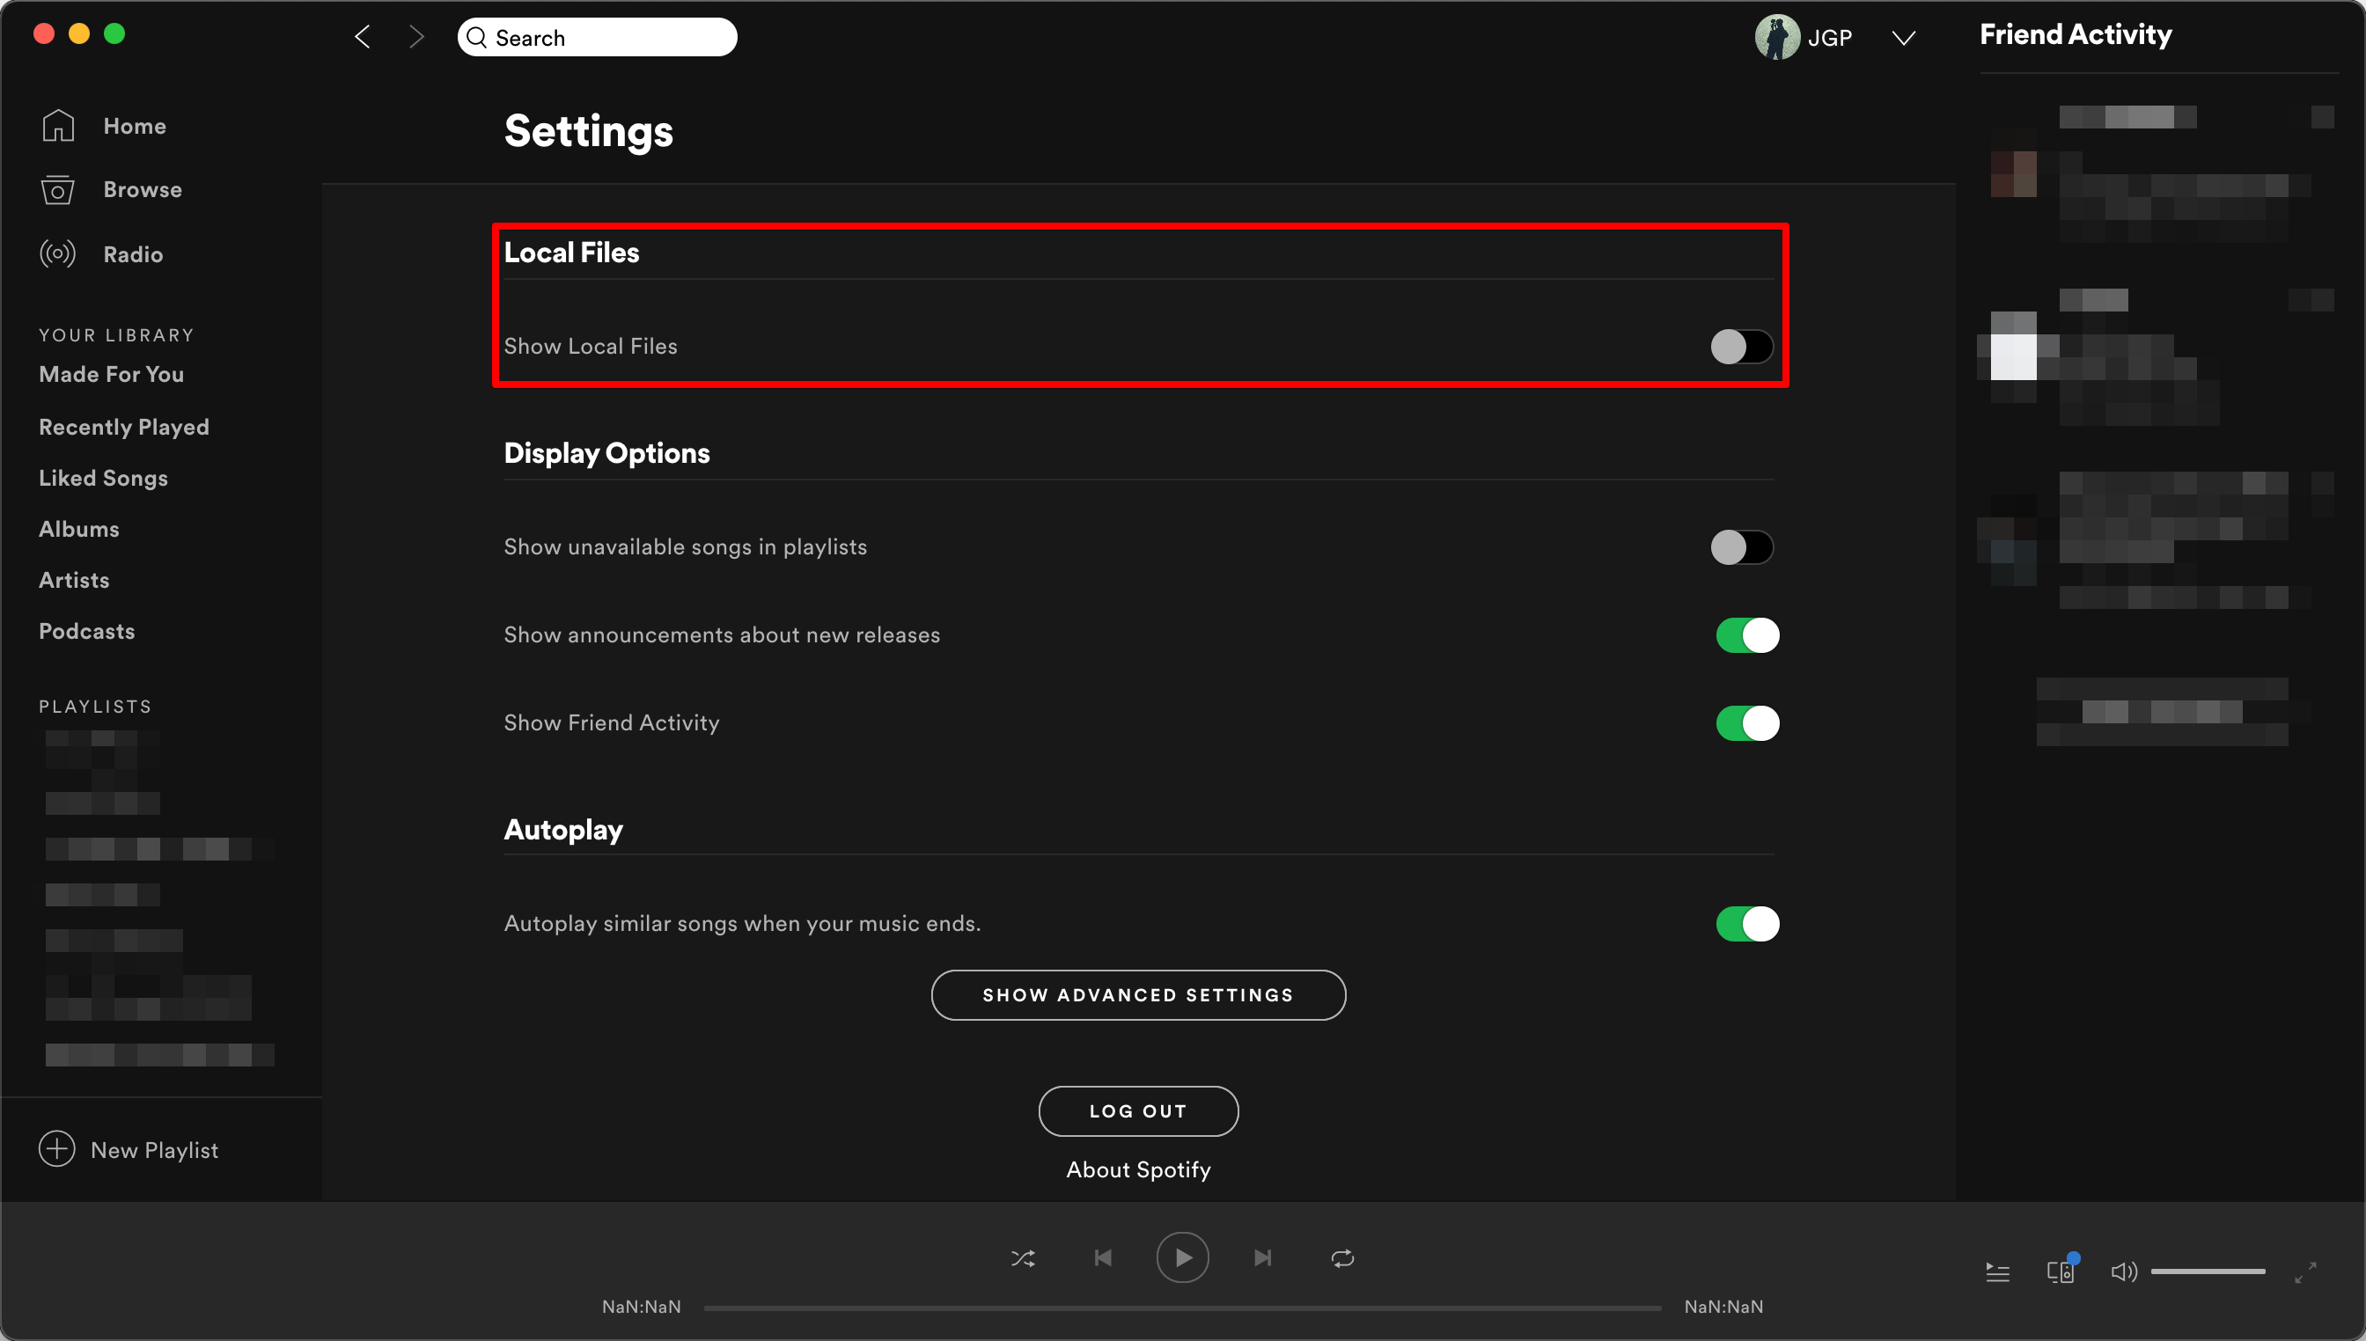Open the JGP account dropdown arrow
This screenshot has width=2366, height=1341.
click(1904, 38)
